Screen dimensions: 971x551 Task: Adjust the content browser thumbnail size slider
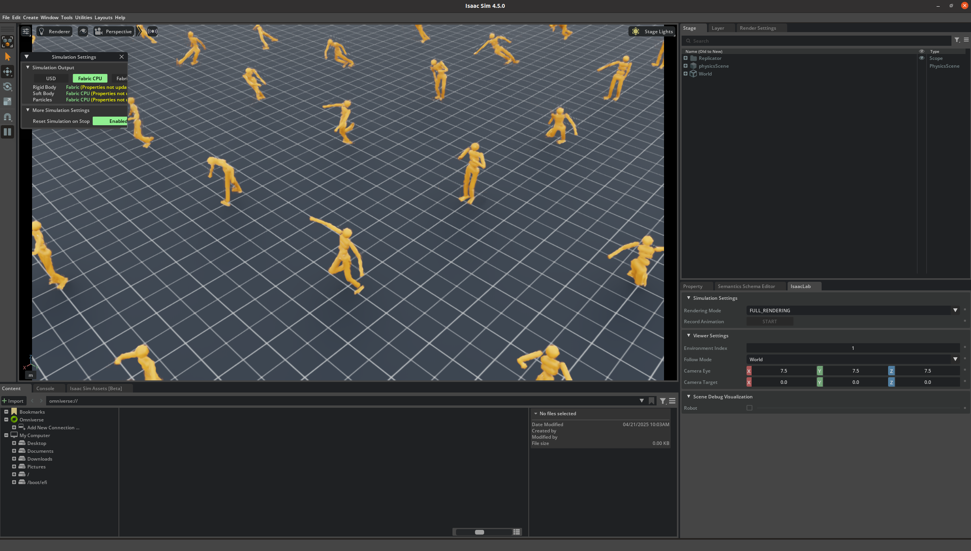479,532
